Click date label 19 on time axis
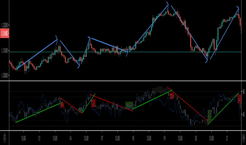The height and width of the screenshot is (145, 246). pyautogui.click(x=164, y=138)
